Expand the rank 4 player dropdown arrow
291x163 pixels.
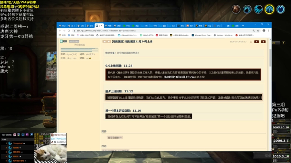click(x=20, y=157)
